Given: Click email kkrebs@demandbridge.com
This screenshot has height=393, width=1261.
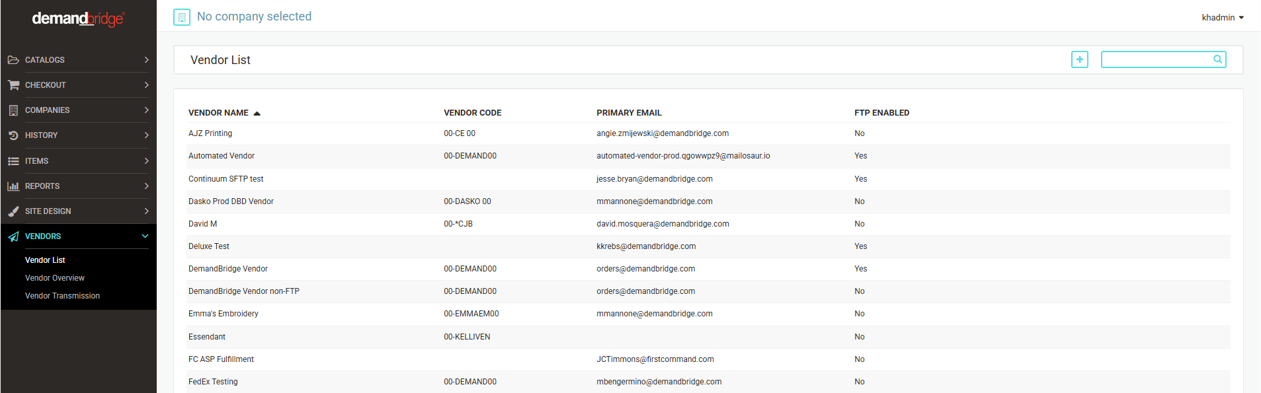Looking at the screenshot, I should [646, 246].
